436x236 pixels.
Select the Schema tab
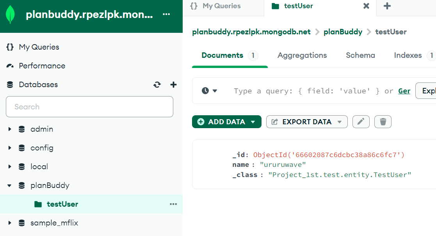360,55
